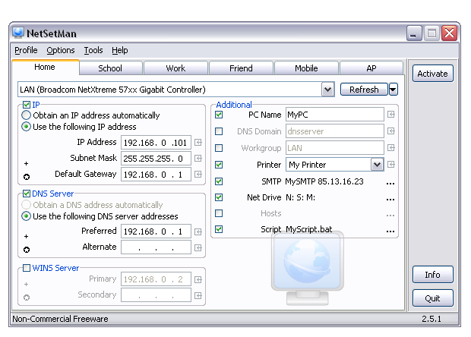Image resolution: width=471 pixels, height=337 pixels.
Task: Open the Profile menu
Action: click(x=26, y=50)
